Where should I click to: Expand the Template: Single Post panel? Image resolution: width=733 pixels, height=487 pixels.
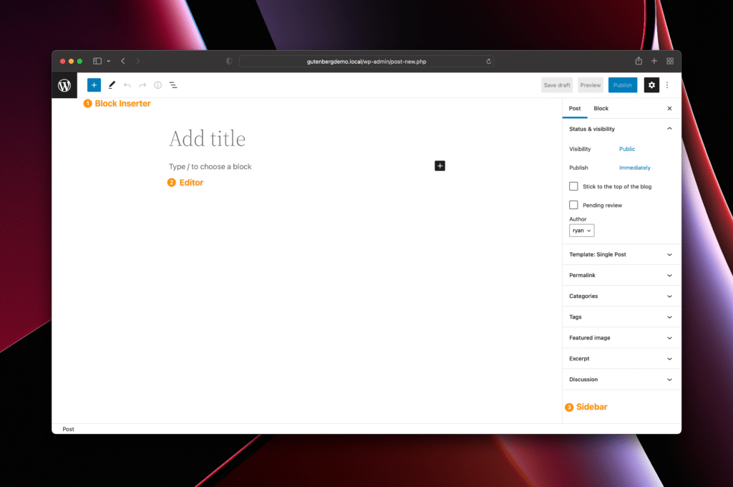(621, 254)
